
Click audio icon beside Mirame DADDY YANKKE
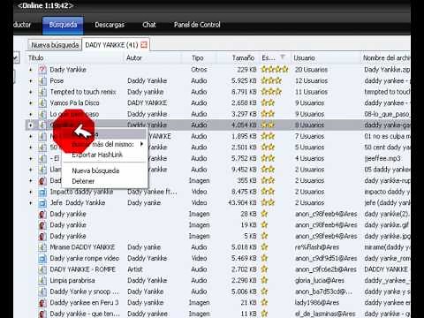(42, 247)
